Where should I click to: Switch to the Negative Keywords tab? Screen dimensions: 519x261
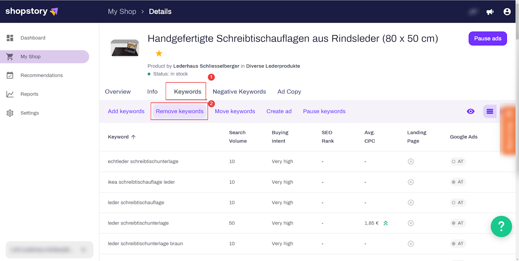[239, 91]
